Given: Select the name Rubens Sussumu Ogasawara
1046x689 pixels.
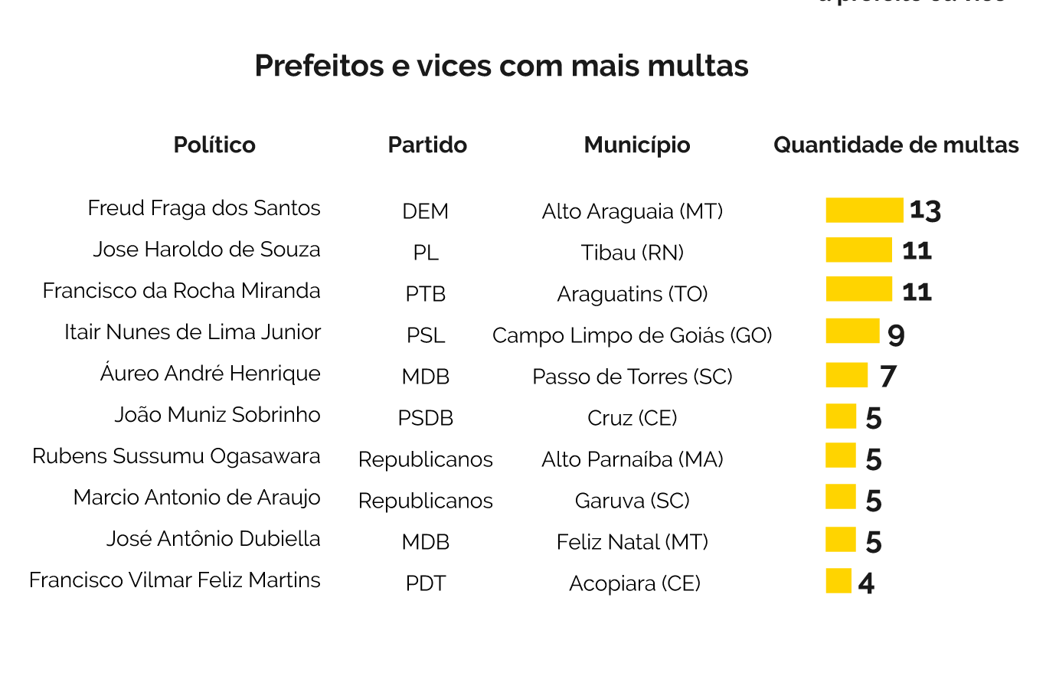Looking at the screenshot, I should (x=176, y=456).
